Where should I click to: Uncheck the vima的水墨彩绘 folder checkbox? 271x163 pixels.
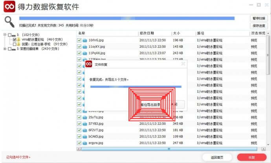15,39
